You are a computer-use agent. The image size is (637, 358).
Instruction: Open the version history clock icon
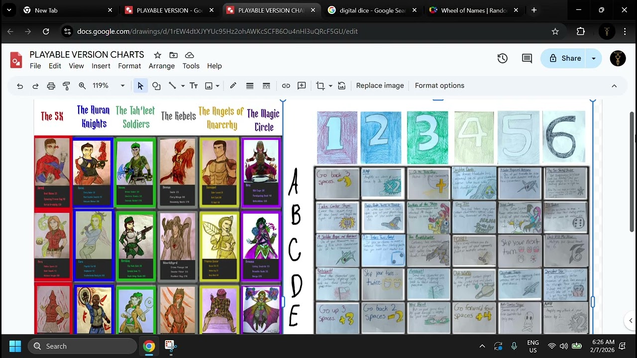click(x=503, y=58)
